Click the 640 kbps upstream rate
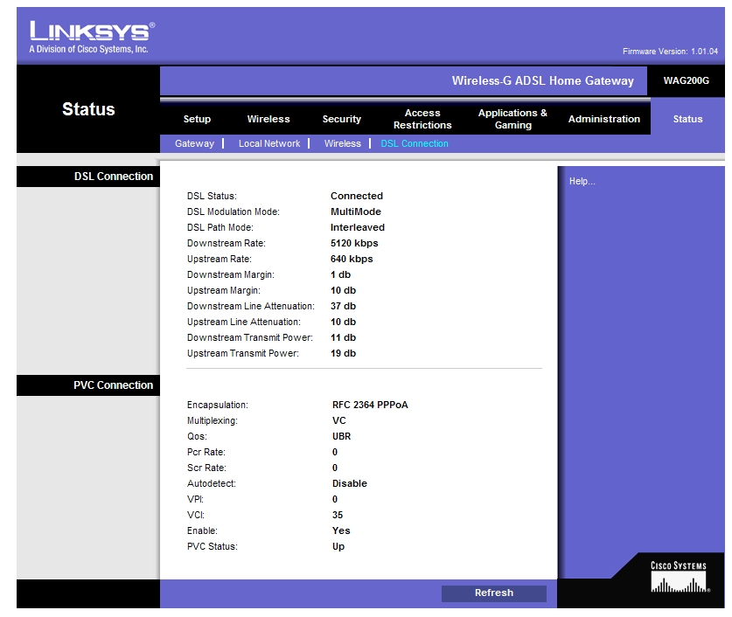 click(x=352, y=259)
